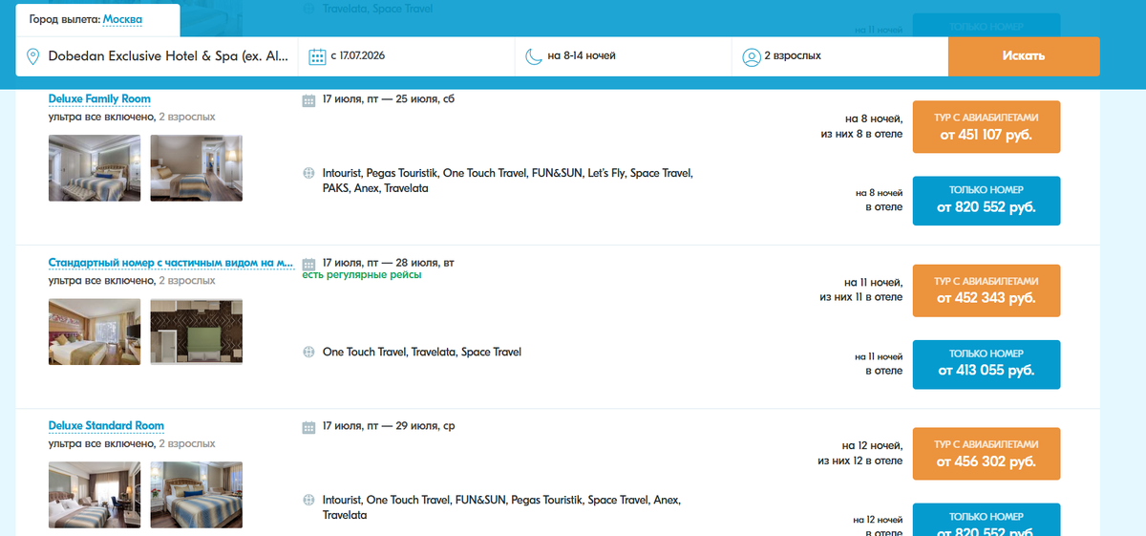Open the guests selector 2 взрослых
The width and height of the screenshot is (1146, 536).
[840, 56]
